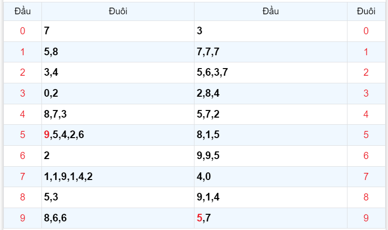The image size is (388, 230).
Task: Click the wide Đầu header above the 3 cell
Action: 270,11
